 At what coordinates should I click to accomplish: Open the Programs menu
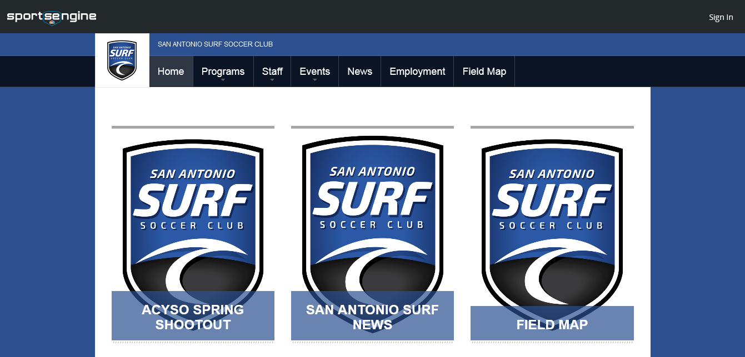223,72
